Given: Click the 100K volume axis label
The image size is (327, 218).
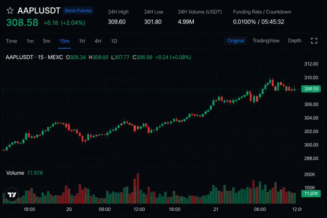Looking at the screenshot, I should click(x=310, y=188).
